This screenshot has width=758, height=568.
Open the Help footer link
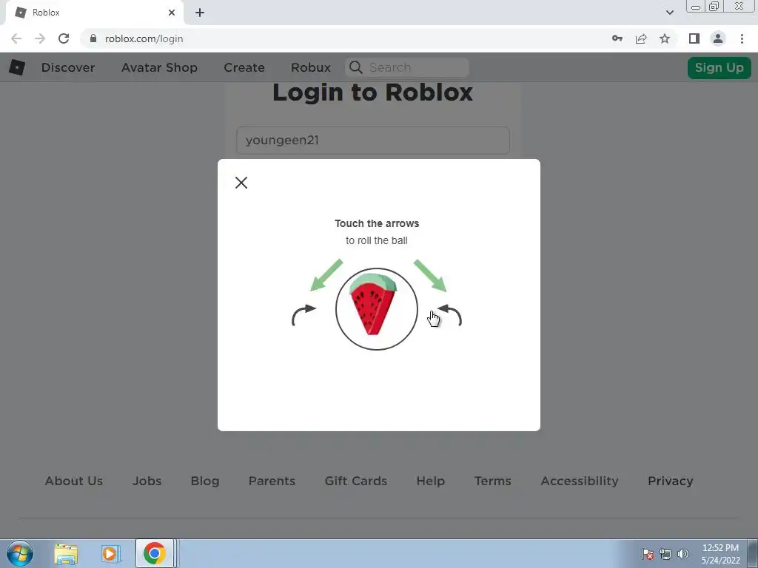(x=430, y=481)
